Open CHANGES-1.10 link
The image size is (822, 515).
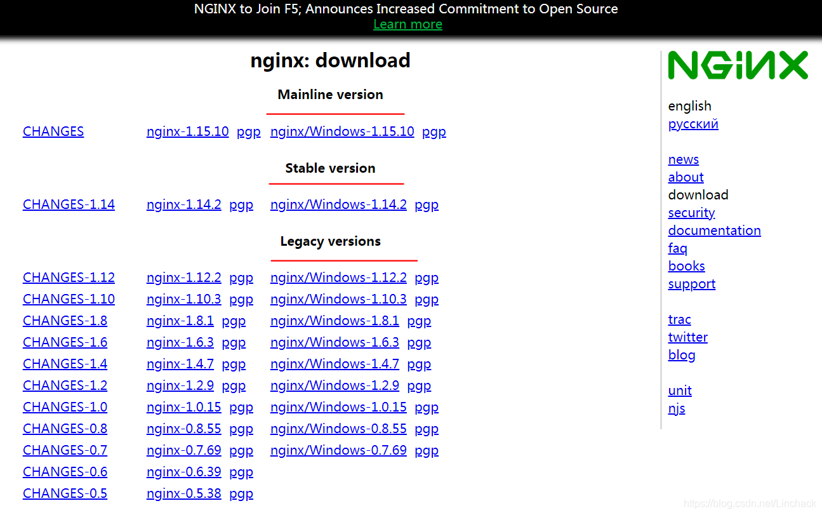pos(69,299)
